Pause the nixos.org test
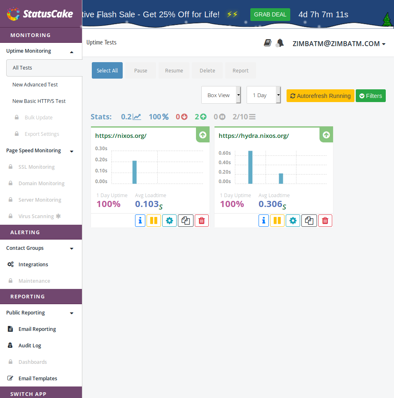This screenshot has height=398, width=394. [154, 220]
